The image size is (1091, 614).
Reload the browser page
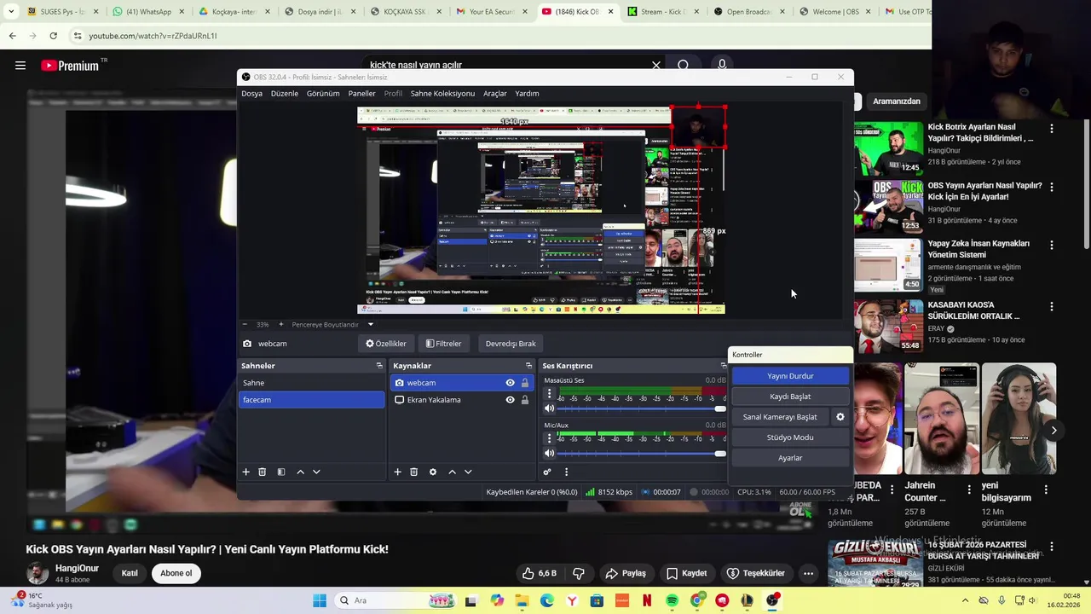pos(53,36)
